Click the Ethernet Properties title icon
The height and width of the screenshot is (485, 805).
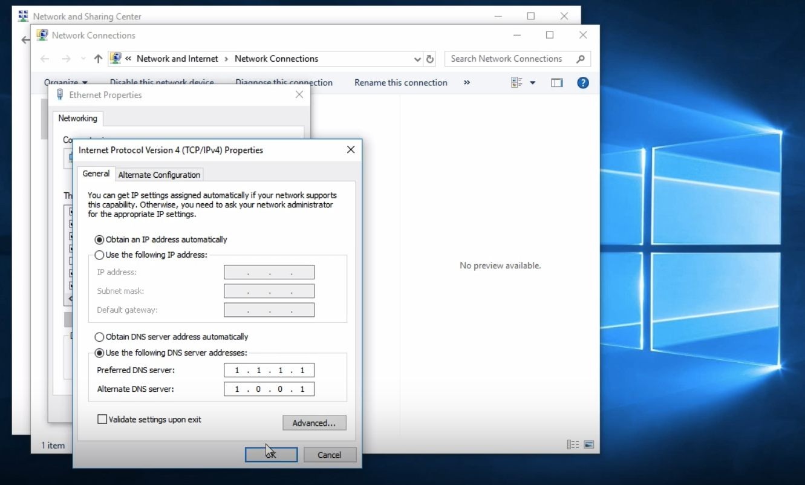pos(59,94)
